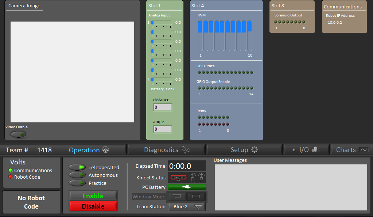This screenshot has width=373, height=217.
Task: Open the Team Station dropdown
Action: click(187, 206)
